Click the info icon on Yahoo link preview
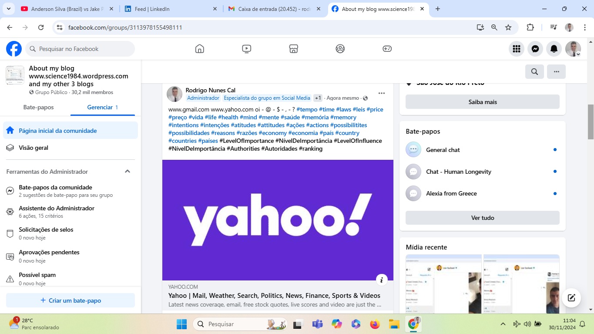This screenshot has width=594, height=334. (x=381, y=280)
